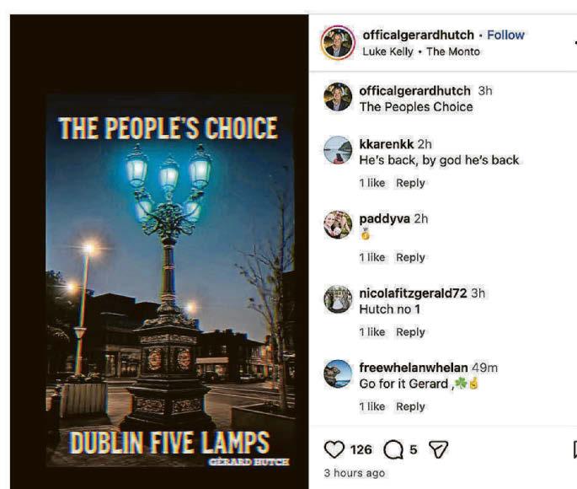Share post with paper plane icon

click(439, 449)
